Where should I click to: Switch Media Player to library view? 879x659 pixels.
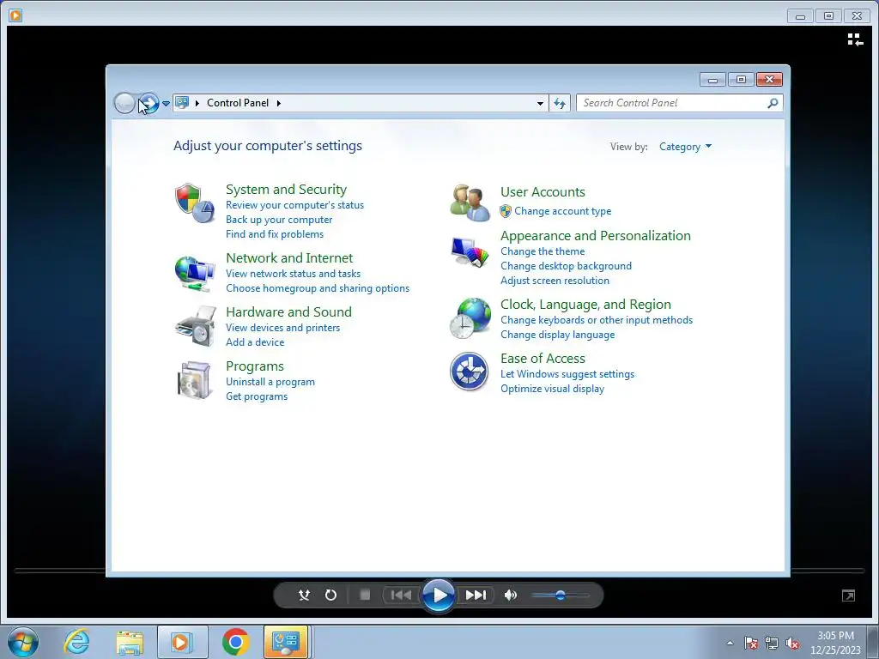(x=855, y=39)
